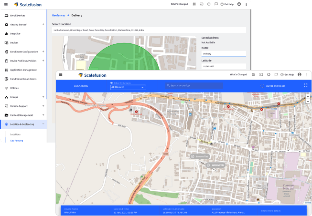Click 'Not Available' saved address text

[x=208, y=42]
